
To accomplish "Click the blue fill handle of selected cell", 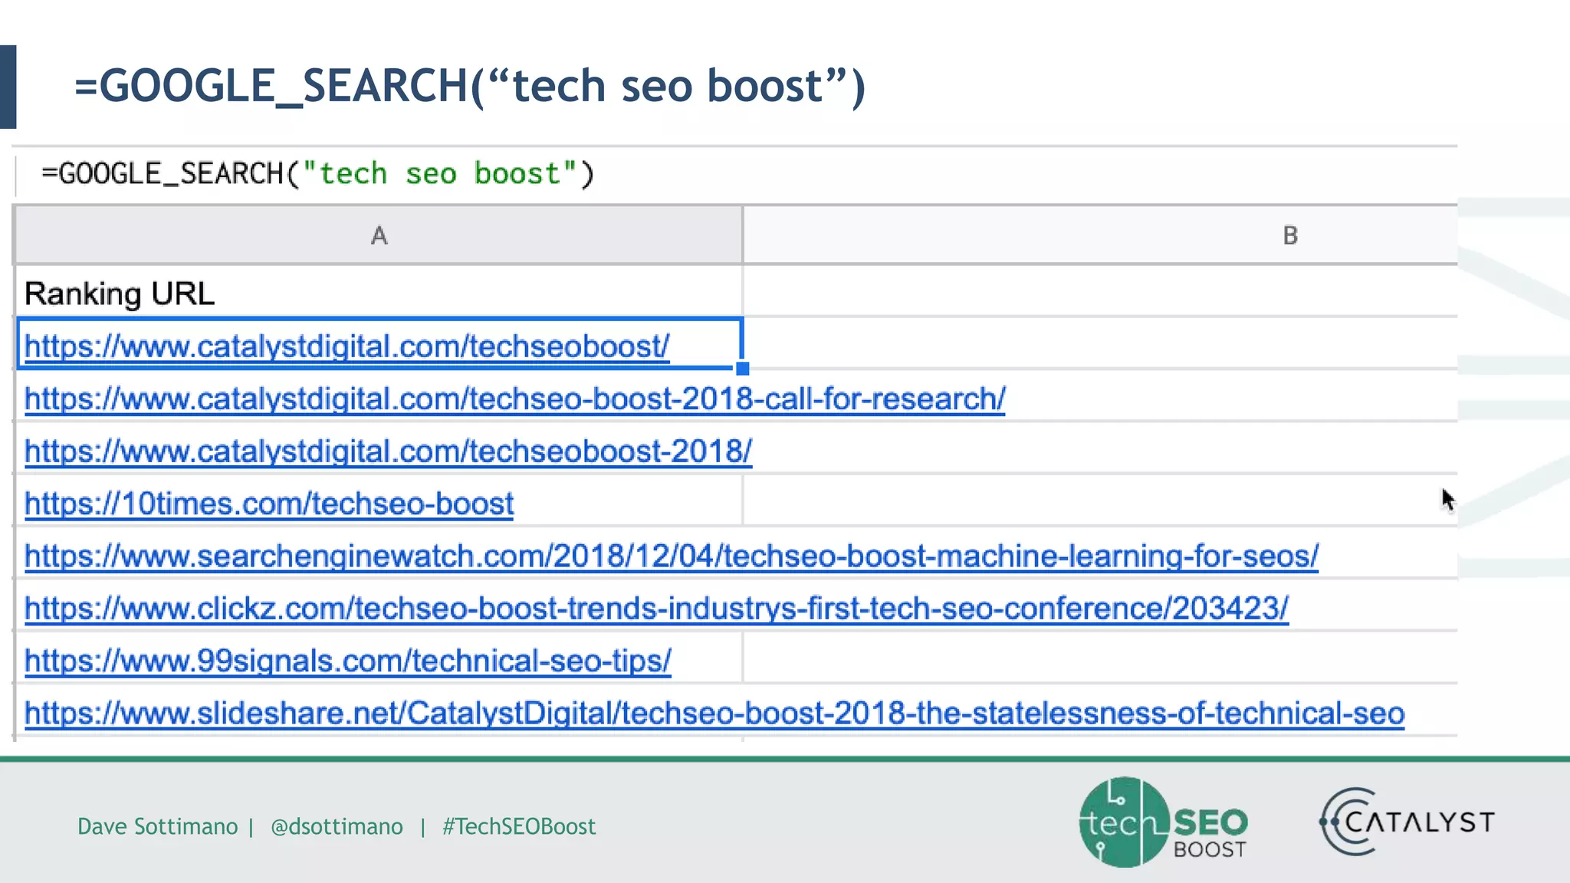I will click(742, 369).
